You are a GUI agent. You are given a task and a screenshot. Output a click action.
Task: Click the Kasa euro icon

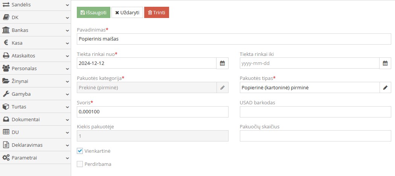point(6,43)
